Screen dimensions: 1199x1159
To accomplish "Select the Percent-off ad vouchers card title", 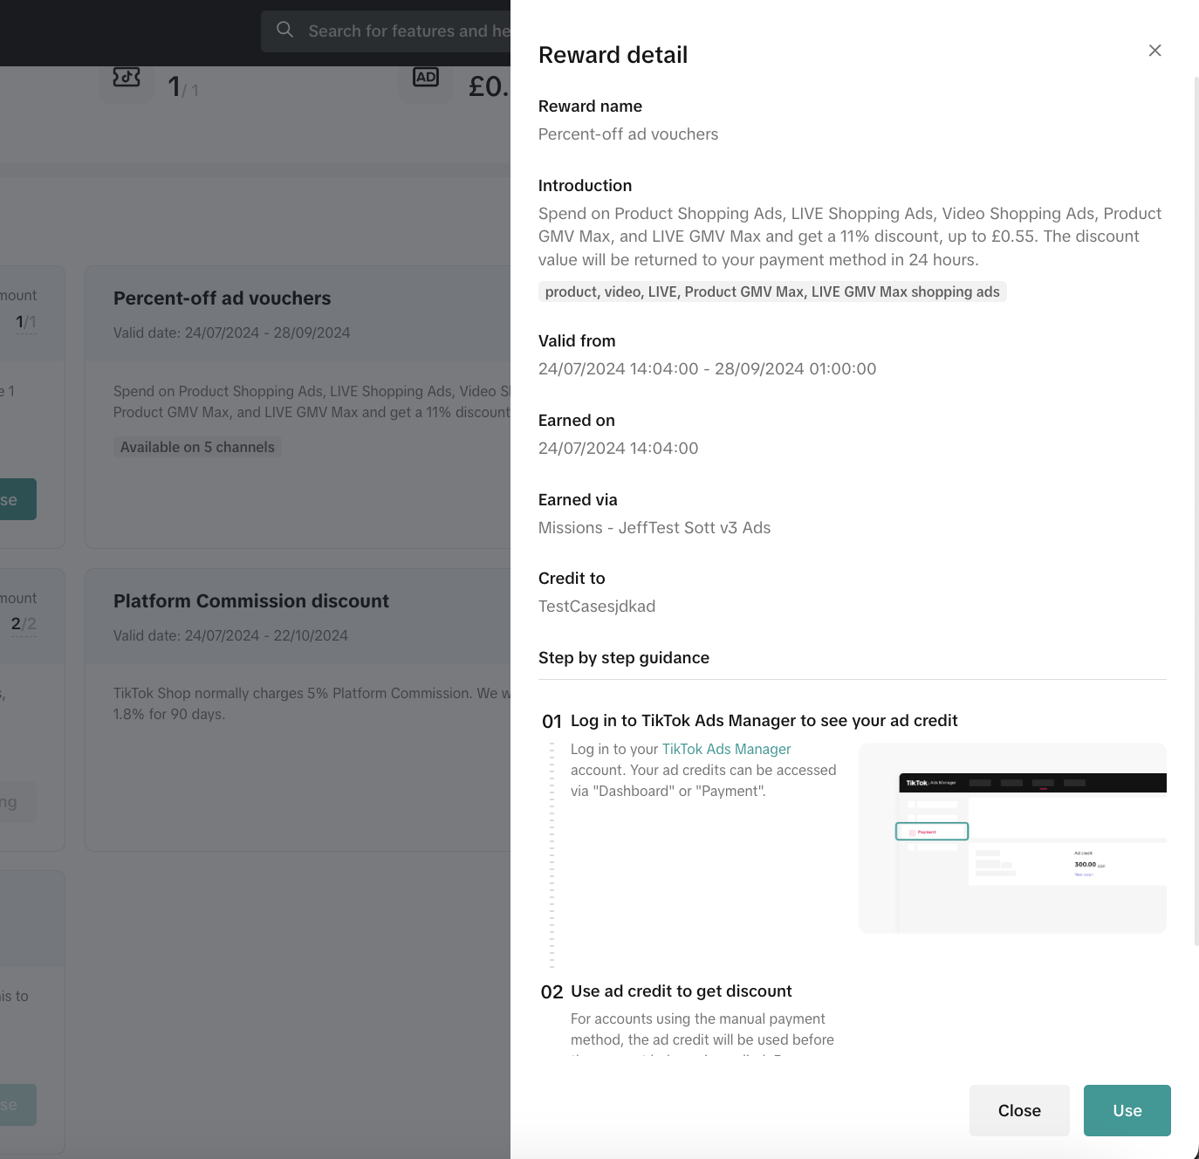I will click(222, 298).
